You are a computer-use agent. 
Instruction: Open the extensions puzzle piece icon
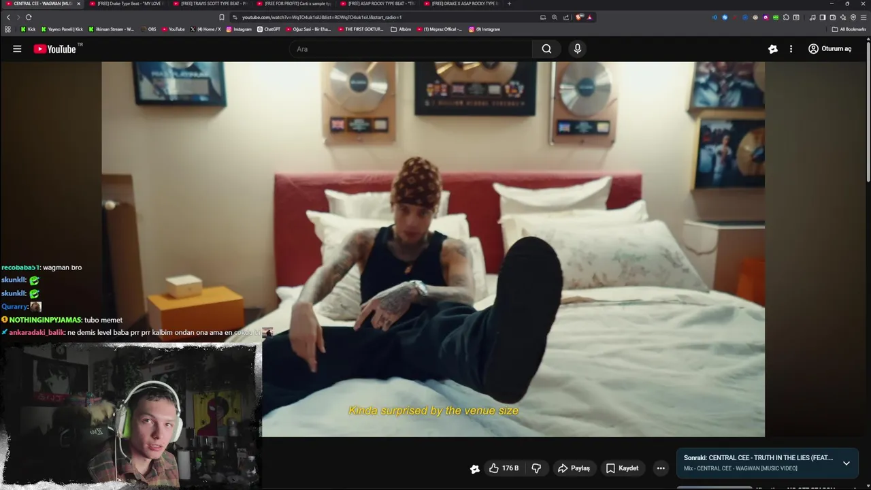[786, 17]
